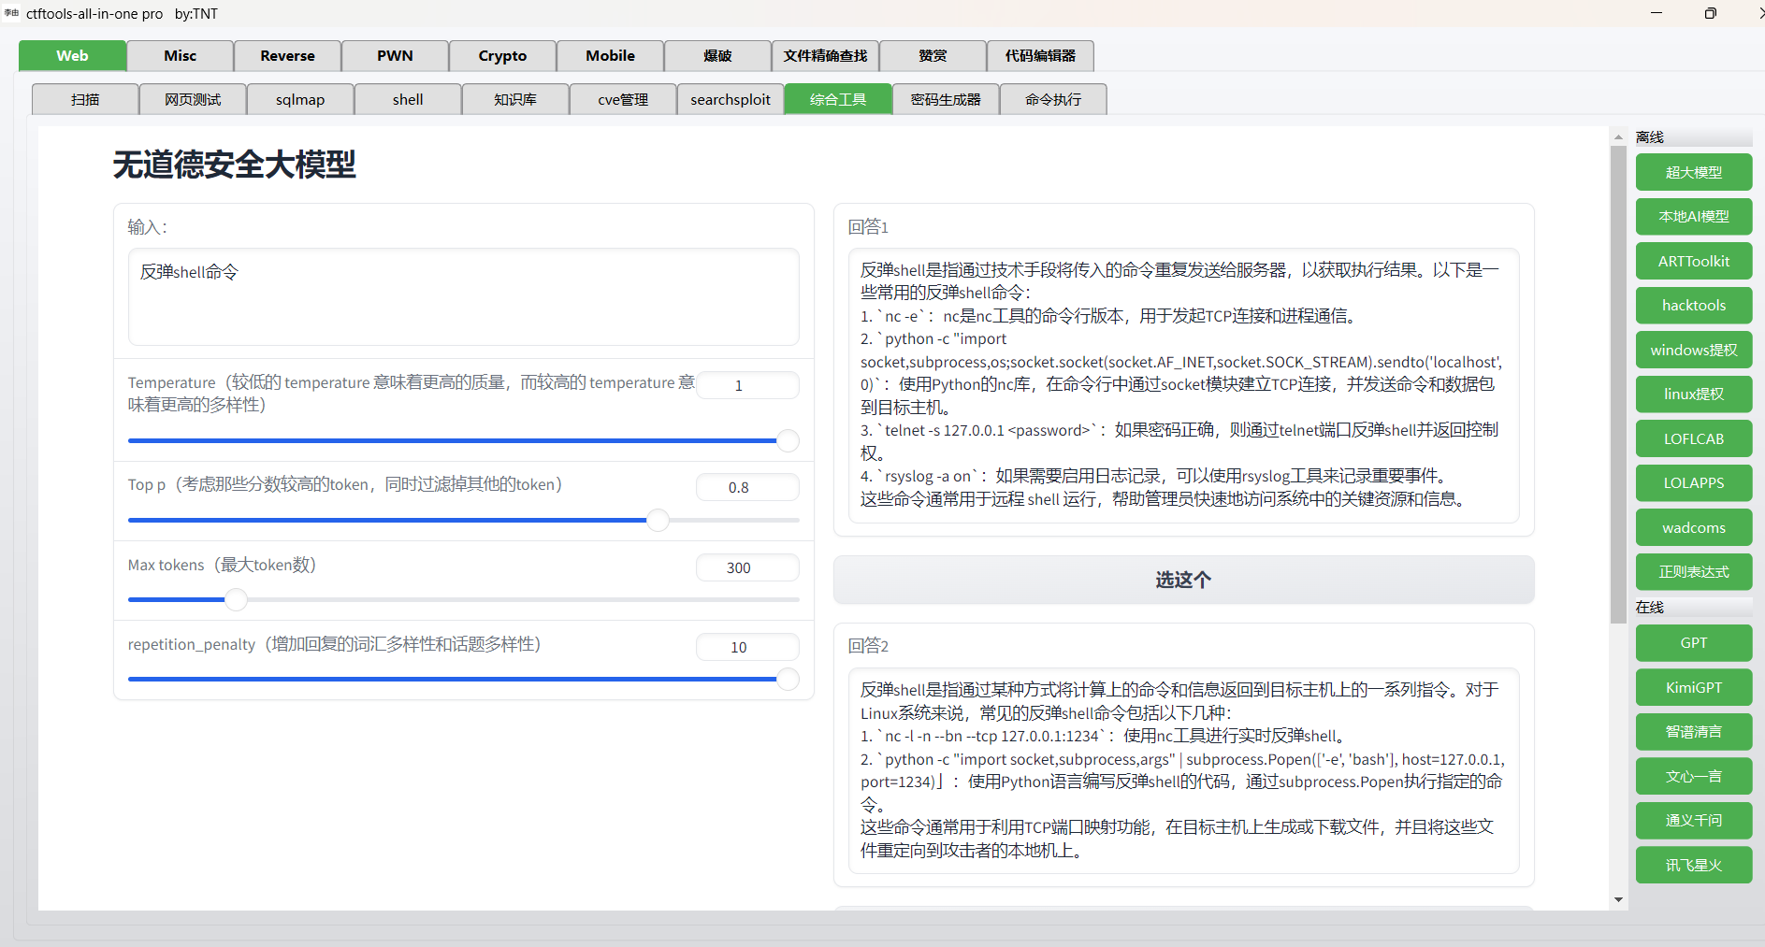Click the Temperature slider handle
The image size is (1765, 947).
[788, 440]
